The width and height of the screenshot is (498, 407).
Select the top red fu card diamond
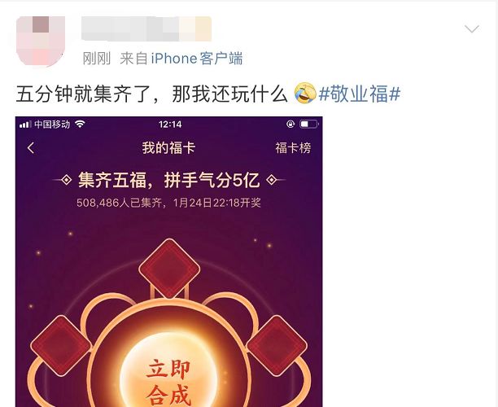[169, 269]
